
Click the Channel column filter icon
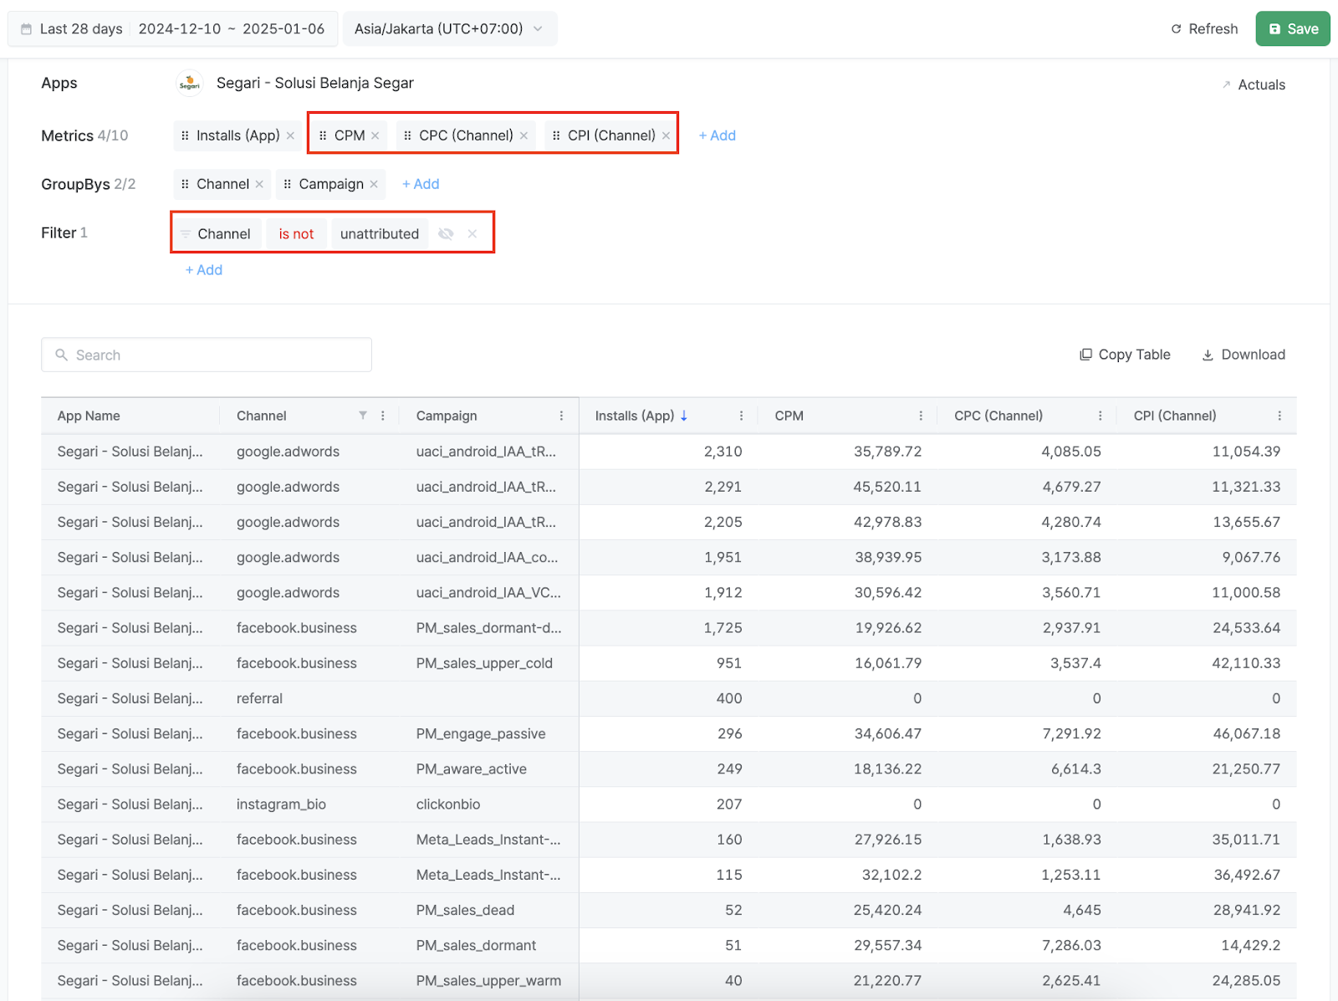tap(363, 416)
